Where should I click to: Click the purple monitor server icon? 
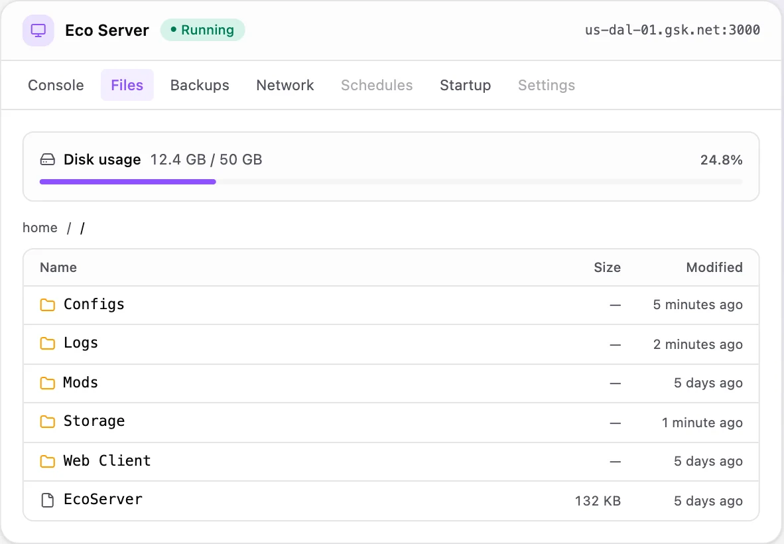click(x=38, y=31)
